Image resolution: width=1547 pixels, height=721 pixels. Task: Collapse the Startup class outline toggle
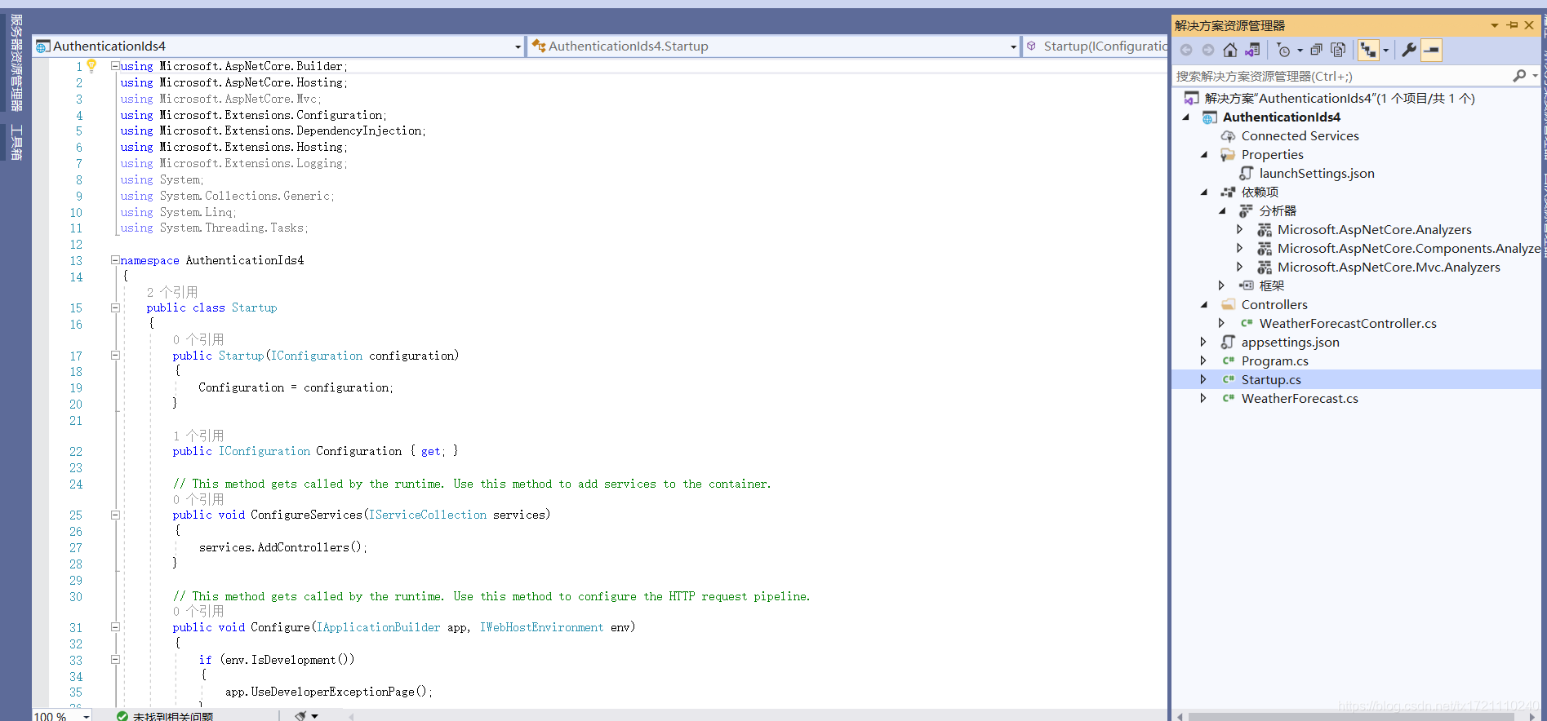(x=115, y=307)
